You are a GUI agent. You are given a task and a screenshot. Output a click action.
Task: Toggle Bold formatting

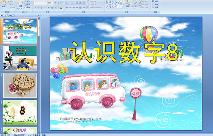point(35,8)
